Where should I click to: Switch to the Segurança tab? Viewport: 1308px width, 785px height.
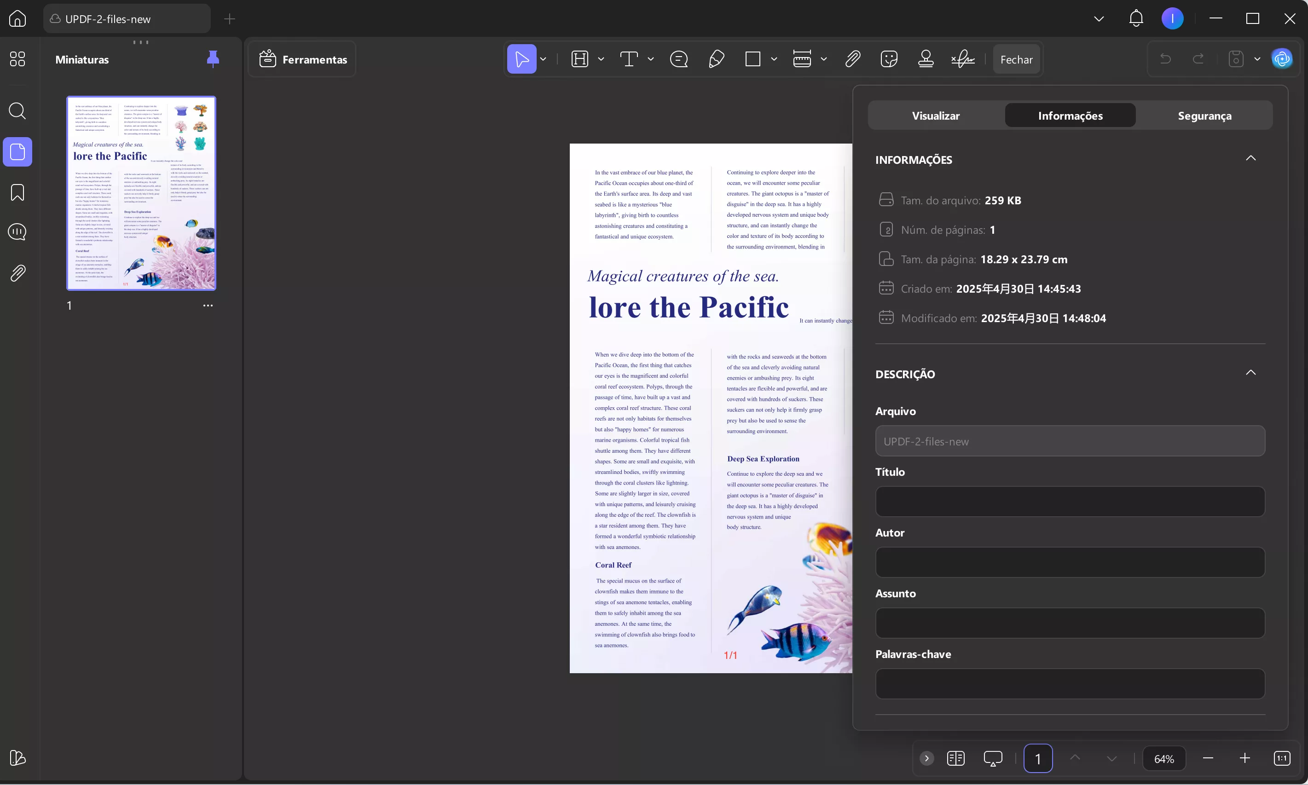click(x=1204, y=116)
